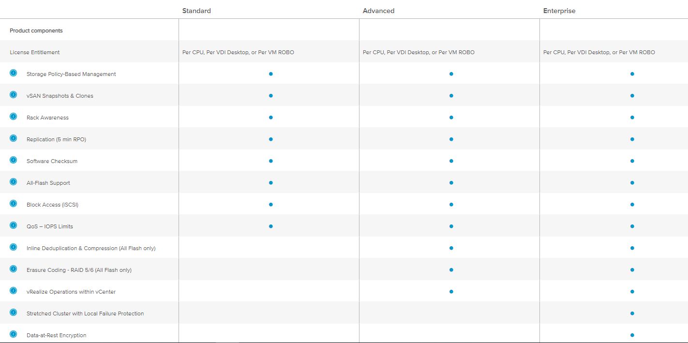Click Enterprise dot for Data-at-Rest Encryption
Screen dimensions: 688x343
tap(632, 335)
